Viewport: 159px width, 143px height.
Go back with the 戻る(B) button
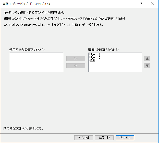[x=104, y=138]
